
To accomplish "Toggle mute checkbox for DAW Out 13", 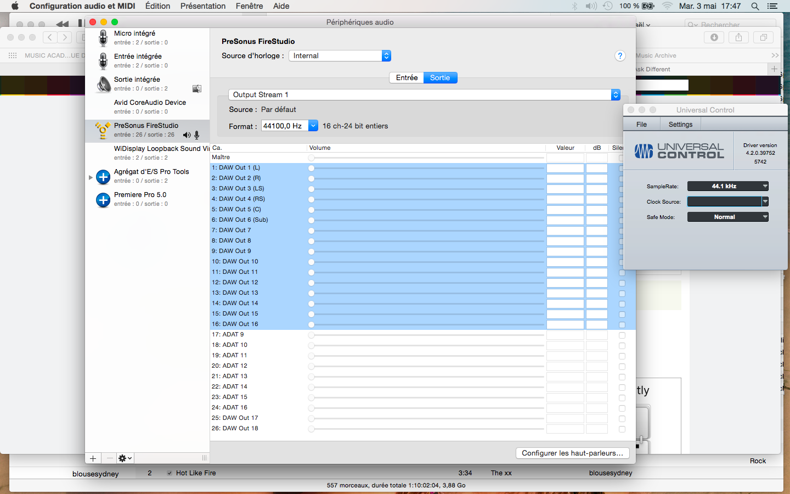I will click(622, 293).
